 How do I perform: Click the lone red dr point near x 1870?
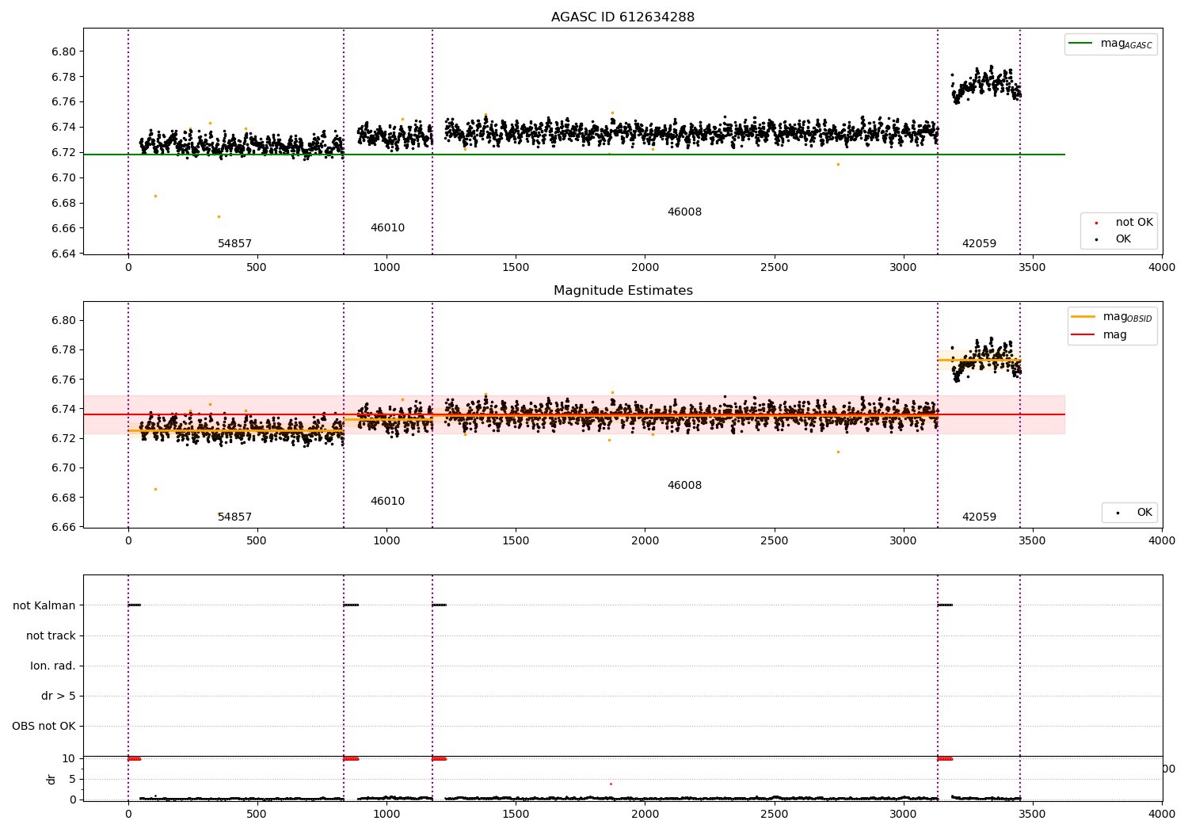coord(611,784)
